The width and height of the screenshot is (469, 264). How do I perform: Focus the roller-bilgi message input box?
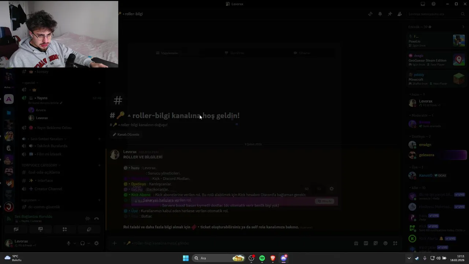[x=234, y=243]
